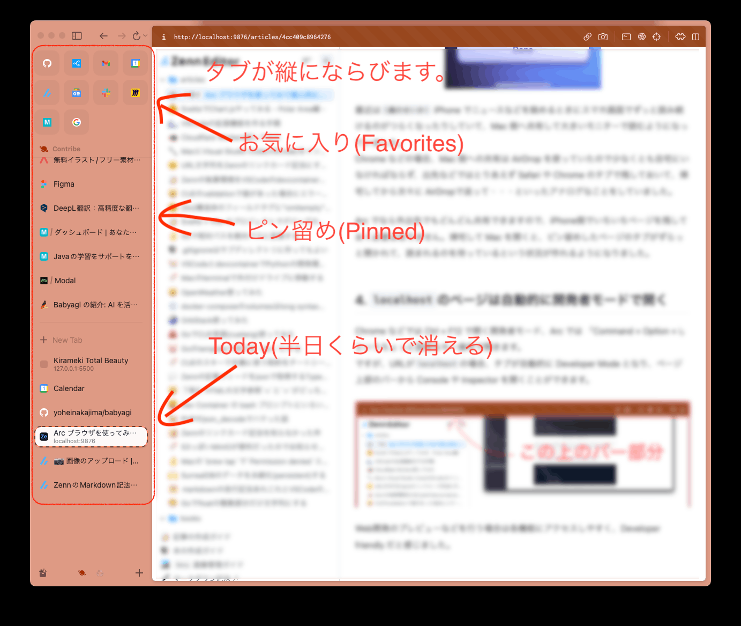Open the GitHub favorite

click(47, 63)
